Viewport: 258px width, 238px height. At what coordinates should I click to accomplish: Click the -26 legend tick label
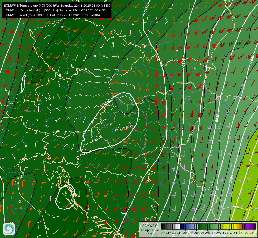coord(207,234)
